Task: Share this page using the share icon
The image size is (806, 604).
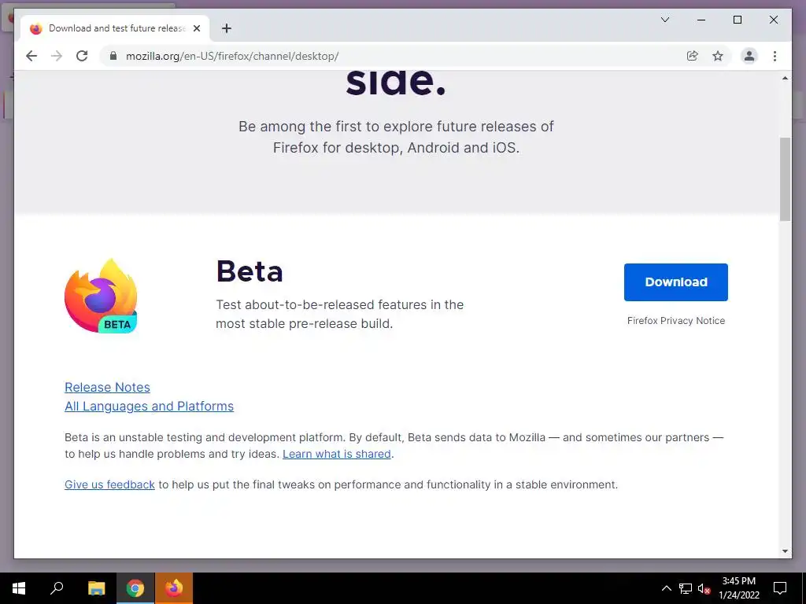Action: [693, 56]
